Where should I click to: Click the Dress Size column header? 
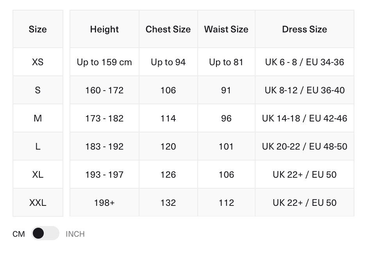pyautogui.click(x=304, y=29)
